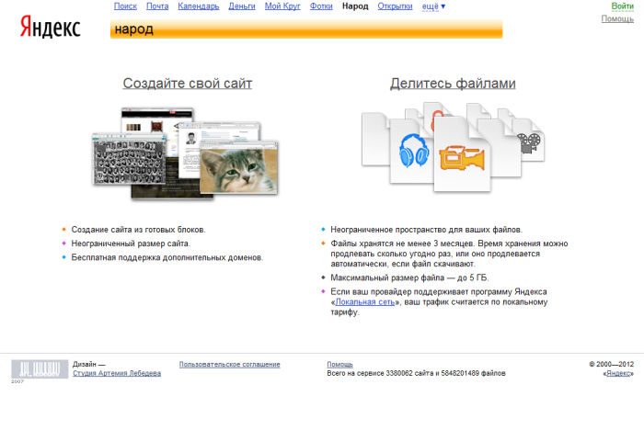Open the footer Помощь link
This screenshot has height=430, width=644.
339,365
